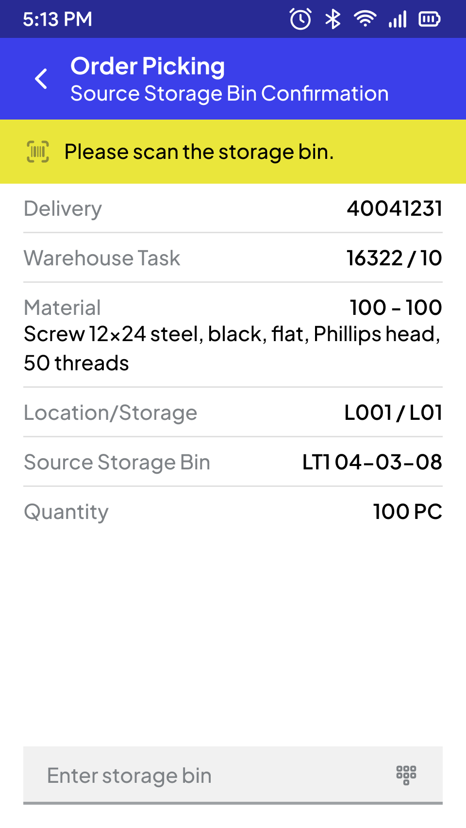Select location value L001 / L01
466x828 pixels.
point(393,413)
